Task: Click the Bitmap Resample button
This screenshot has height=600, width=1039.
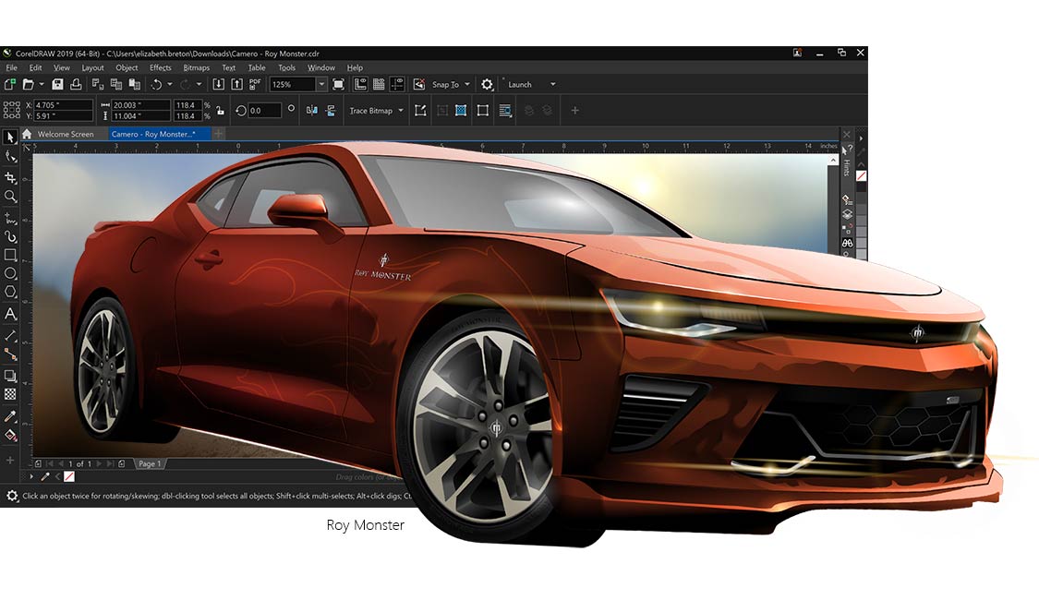Action: tap(483, 111)
